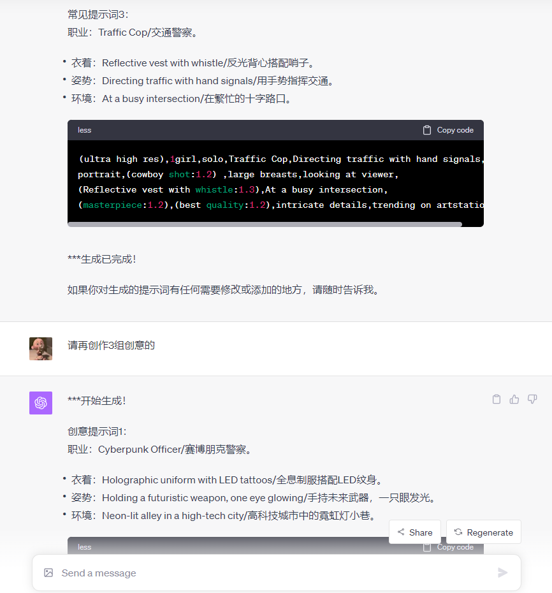The image size is (552, 593).
Task: Click the text '***生成已完成!'
Action: pos(102,260)
